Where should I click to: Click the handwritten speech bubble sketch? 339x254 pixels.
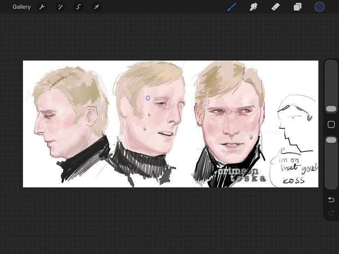294,167
